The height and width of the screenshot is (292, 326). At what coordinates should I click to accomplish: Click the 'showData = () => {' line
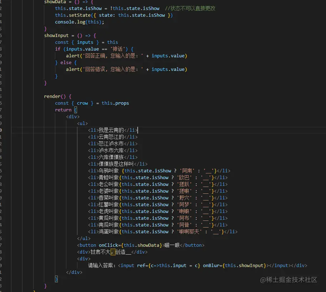point(68,2)
